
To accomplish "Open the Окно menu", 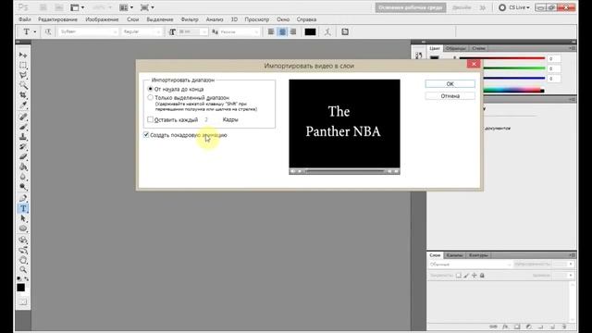I will [x=283, y=19].
